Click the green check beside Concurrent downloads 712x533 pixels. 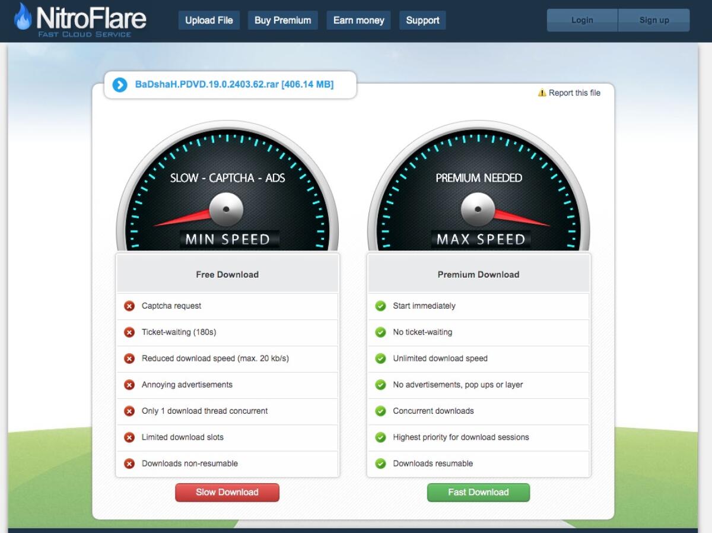(380, 411)
